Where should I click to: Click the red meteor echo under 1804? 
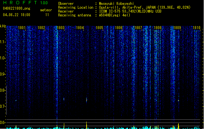(87, 100)
